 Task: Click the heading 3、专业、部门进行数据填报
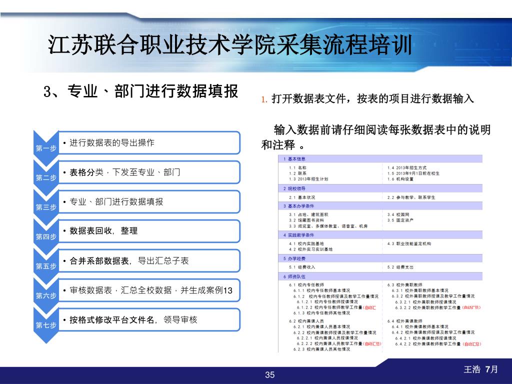click(x=140, y=91)
